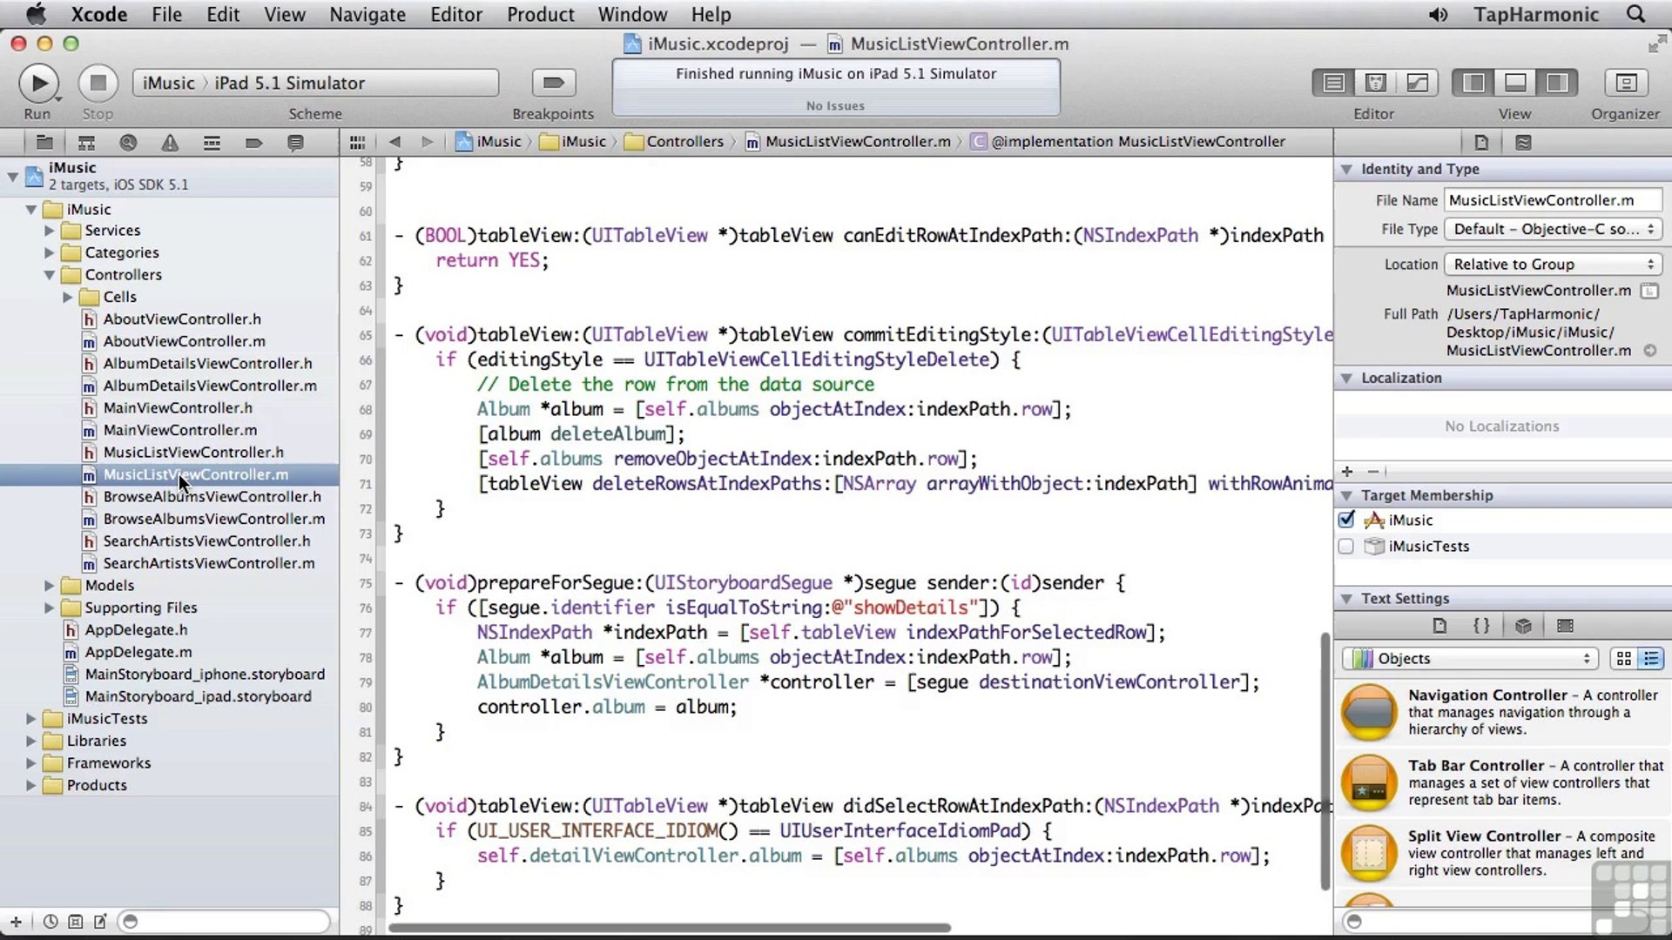
Task: Open the related files grid menu in jump bar
Action: [x=357, y=142]
